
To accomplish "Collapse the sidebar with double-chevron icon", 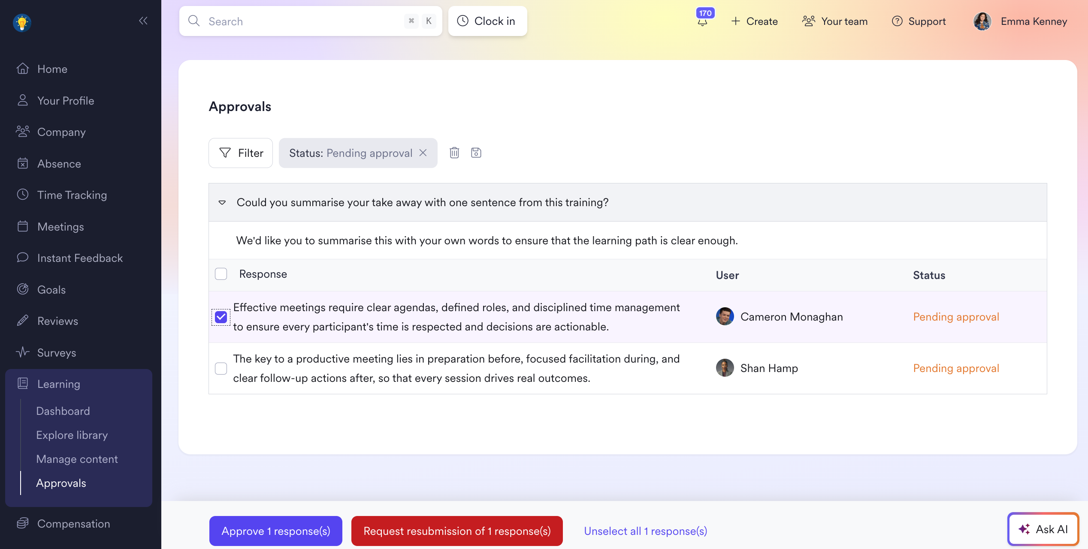I will point(143,21).
